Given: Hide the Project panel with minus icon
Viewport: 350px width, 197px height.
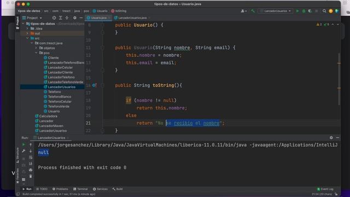Looking at the screenshot, I should tap(81, 18).
